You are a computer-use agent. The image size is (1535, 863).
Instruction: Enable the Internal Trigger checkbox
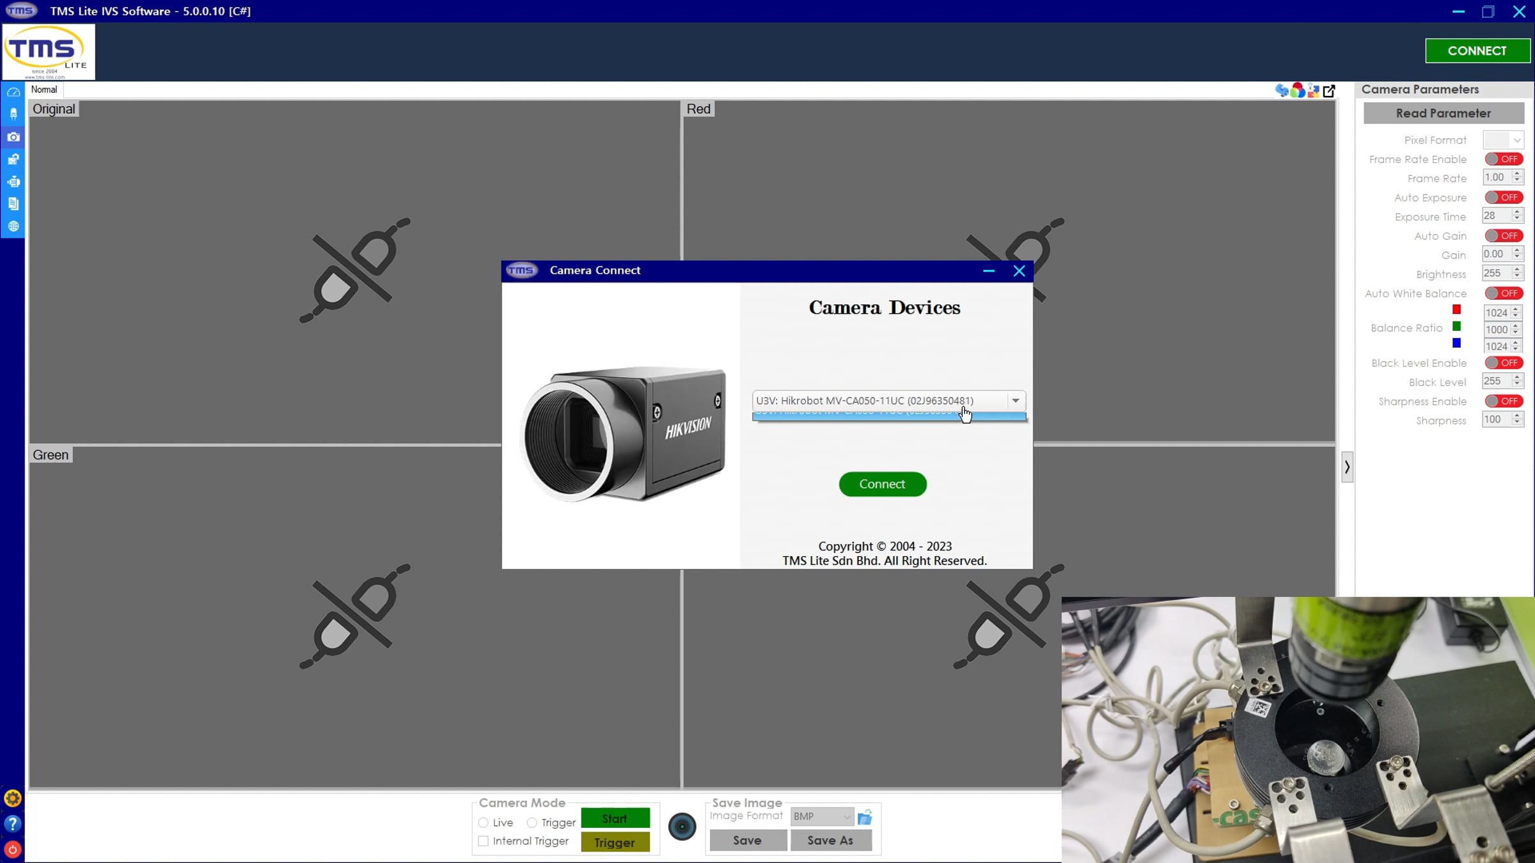(x=484, y=841)
